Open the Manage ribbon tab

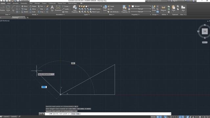coord(37,3)
